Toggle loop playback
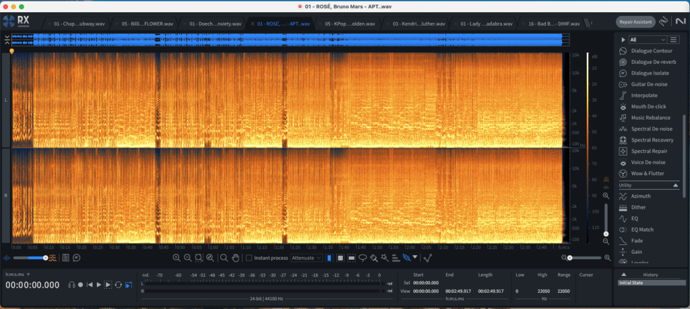Screen dimensions: 690x309 click(x=119, y=285)
